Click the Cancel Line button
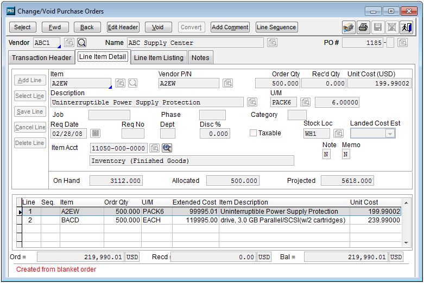Image resolution: width=424 pixels, height=283 pixels. 30,127
